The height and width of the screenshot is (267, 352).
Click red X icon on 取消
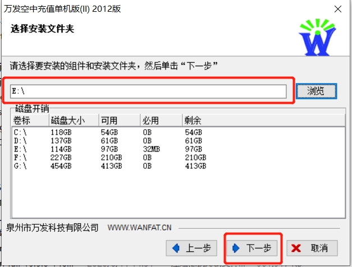click(296, 248)
